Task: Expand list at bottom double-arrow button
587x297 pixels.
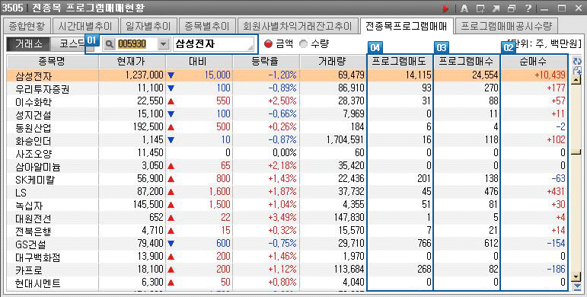Action: pyautogui.click(x=577, y=287)
